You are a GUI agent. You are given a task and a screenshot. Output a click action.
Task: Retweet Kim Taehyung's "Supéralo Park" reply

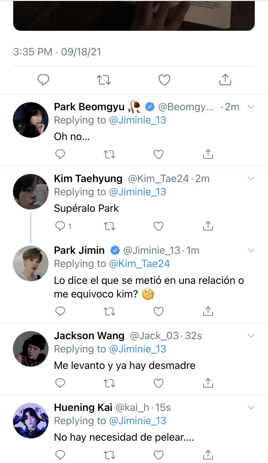[x=109, y=226]
